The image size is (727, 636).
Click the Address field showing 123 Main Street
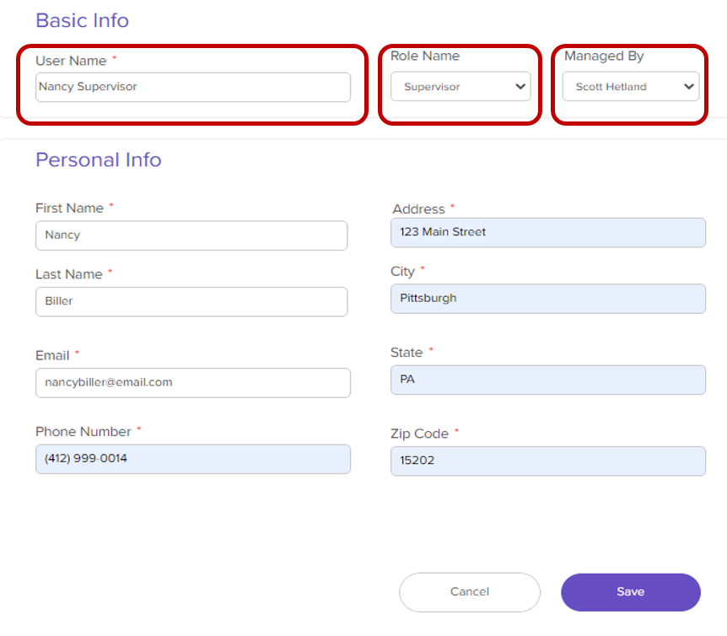(x=547, y=232)
